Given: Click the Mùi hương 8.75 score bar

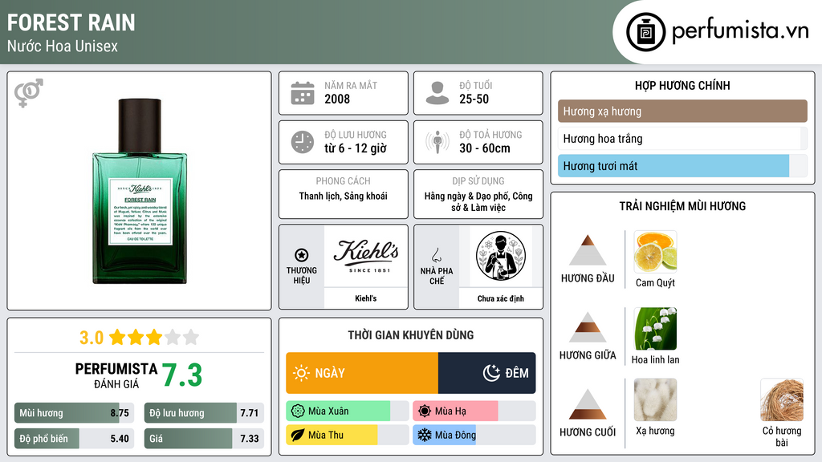Looking at the screenshot, I should tap(75, 413).
